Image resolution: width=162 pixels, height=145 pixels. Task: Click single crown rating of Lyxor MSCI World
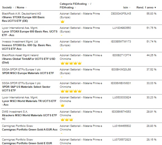click(x=62, y=105)
